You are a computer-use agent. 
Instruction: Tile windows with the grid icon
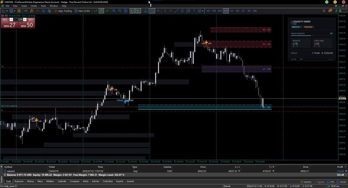[126, 10]
